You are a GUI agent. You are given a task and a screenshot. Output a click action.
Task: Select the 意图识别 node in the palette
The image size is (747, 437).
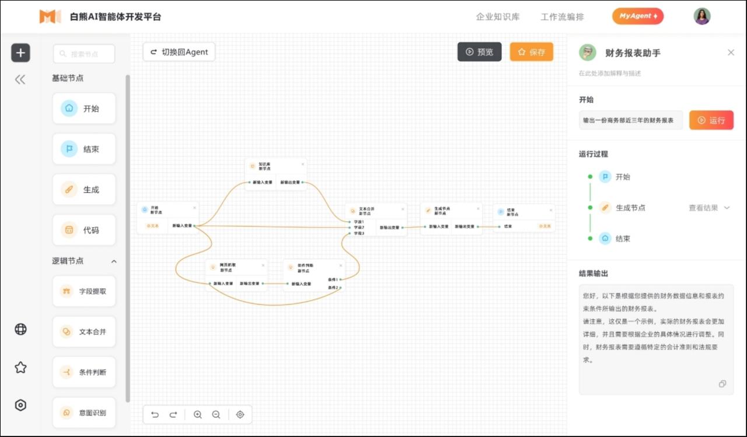(x=84, y=412)
